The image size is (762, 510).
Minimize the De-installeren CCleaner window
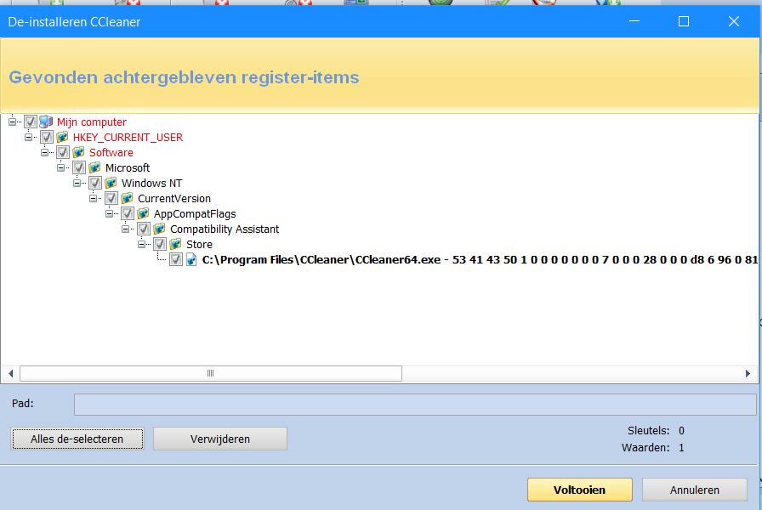634,21
